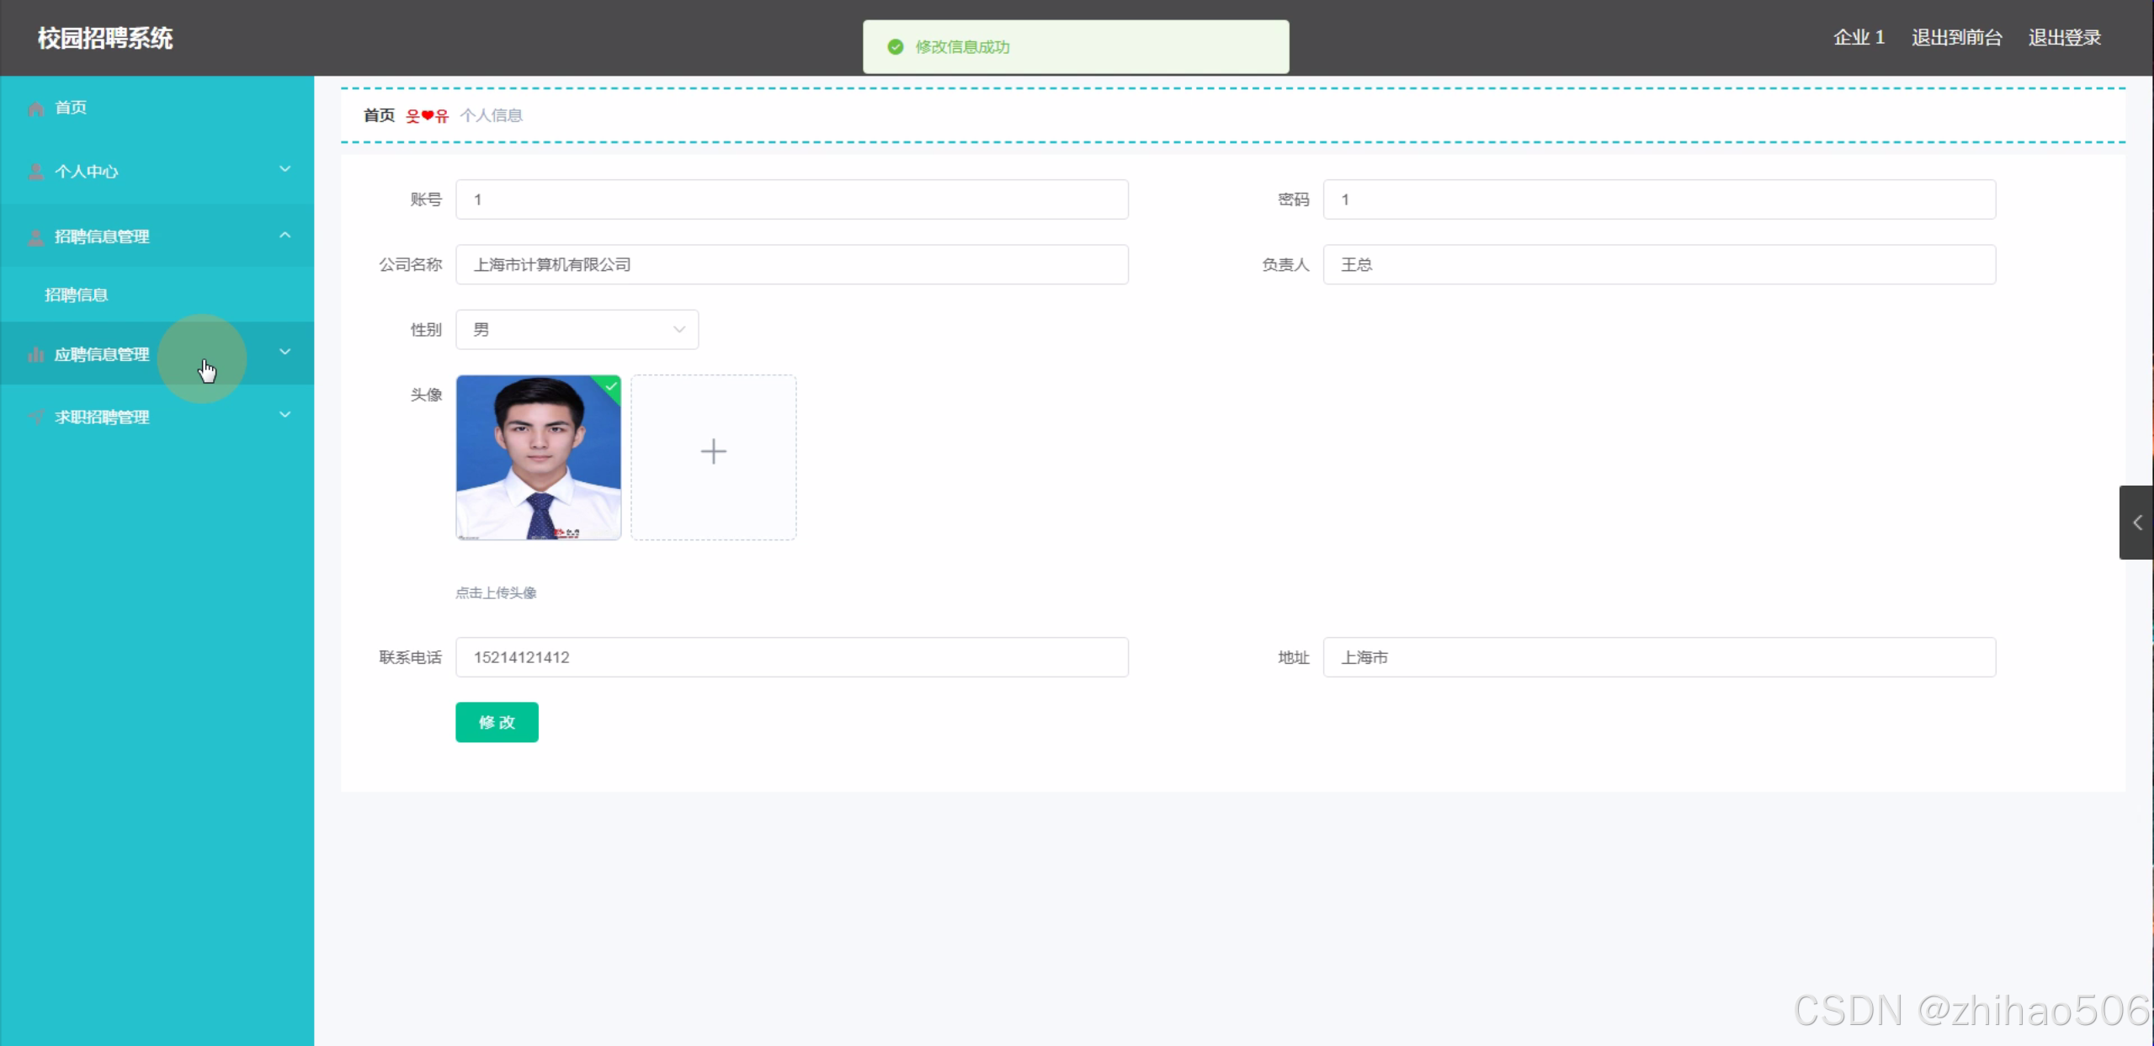Expand the 求职招聘管理 menu chevron
This screenshot has width=2154, height=1046.
coord(285,415)
